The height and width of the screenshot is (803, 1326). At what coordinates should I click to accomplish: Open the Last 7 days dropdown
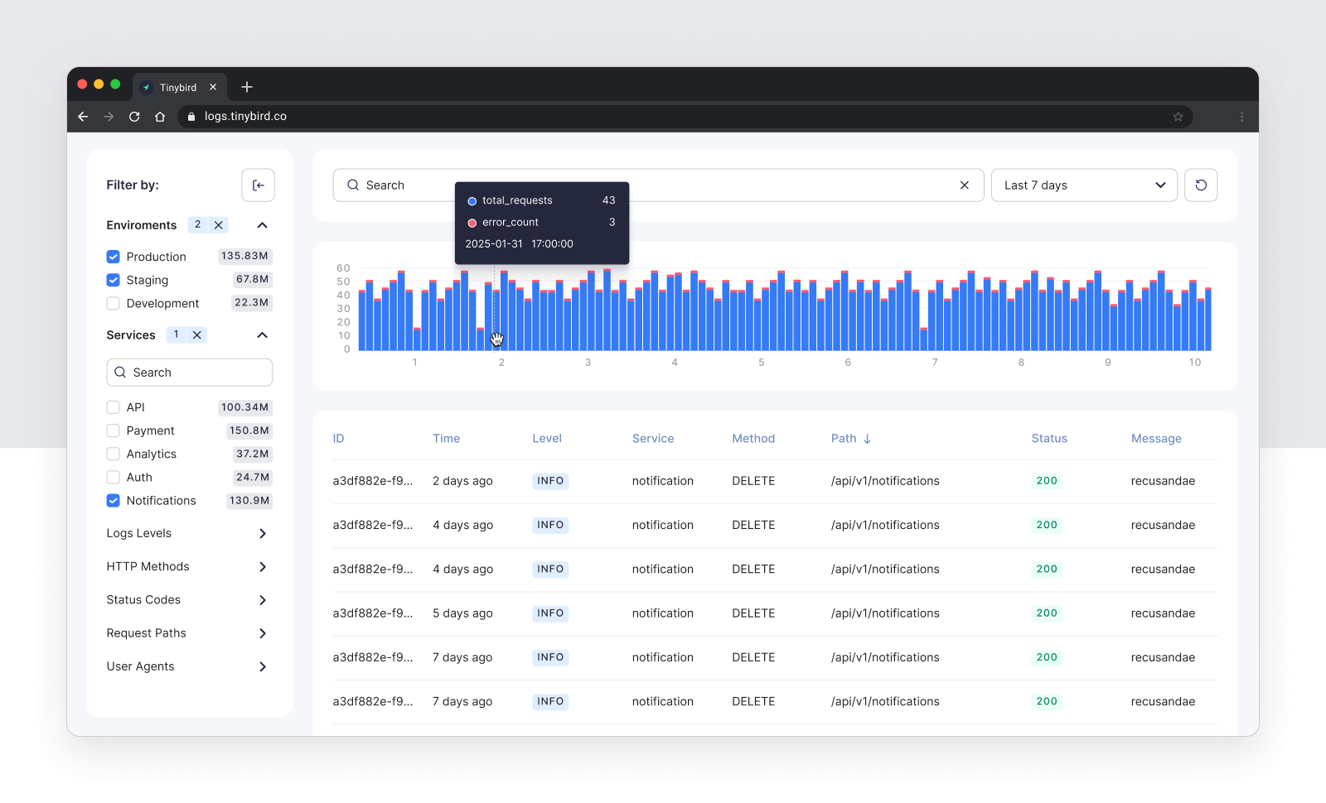point(1083,185)
